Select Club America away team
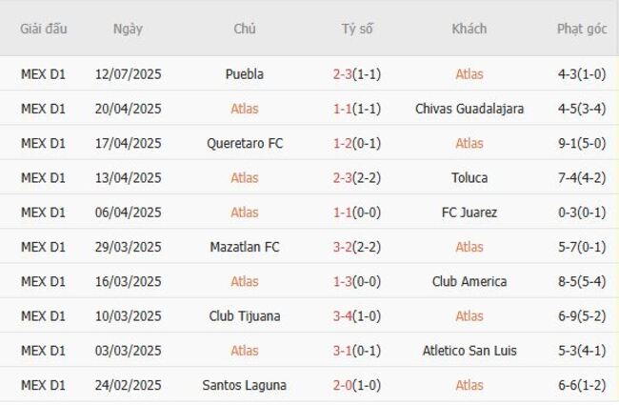The height and width of the screenshot is (405, 619). click(469, 282)
